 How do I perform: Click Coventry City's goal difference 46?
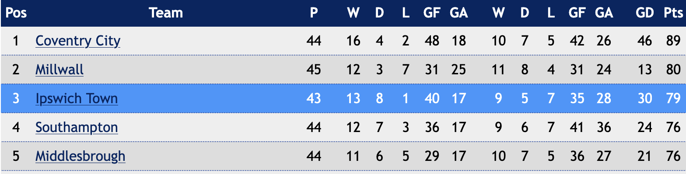pyautogui.click(x=645, y=41)
